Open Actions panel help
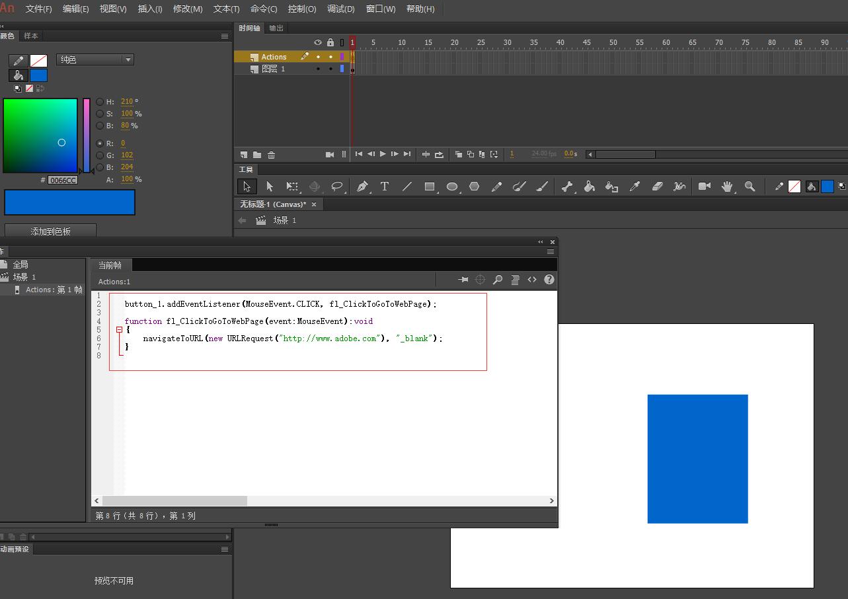 (x=549, y=280)
